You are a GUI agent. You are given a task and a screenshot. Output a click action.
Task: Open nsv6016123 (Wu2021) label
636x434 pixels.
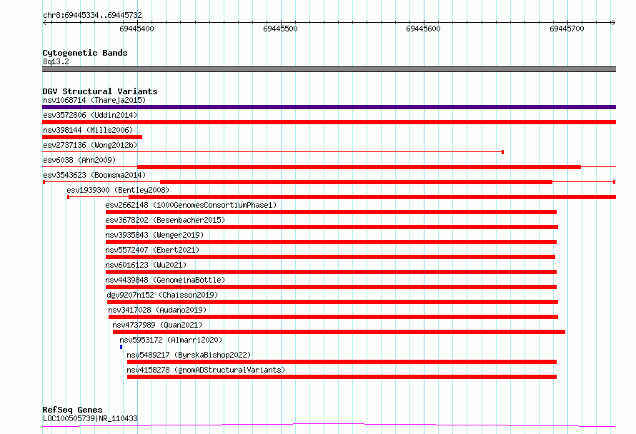click(x=146, y=265)
